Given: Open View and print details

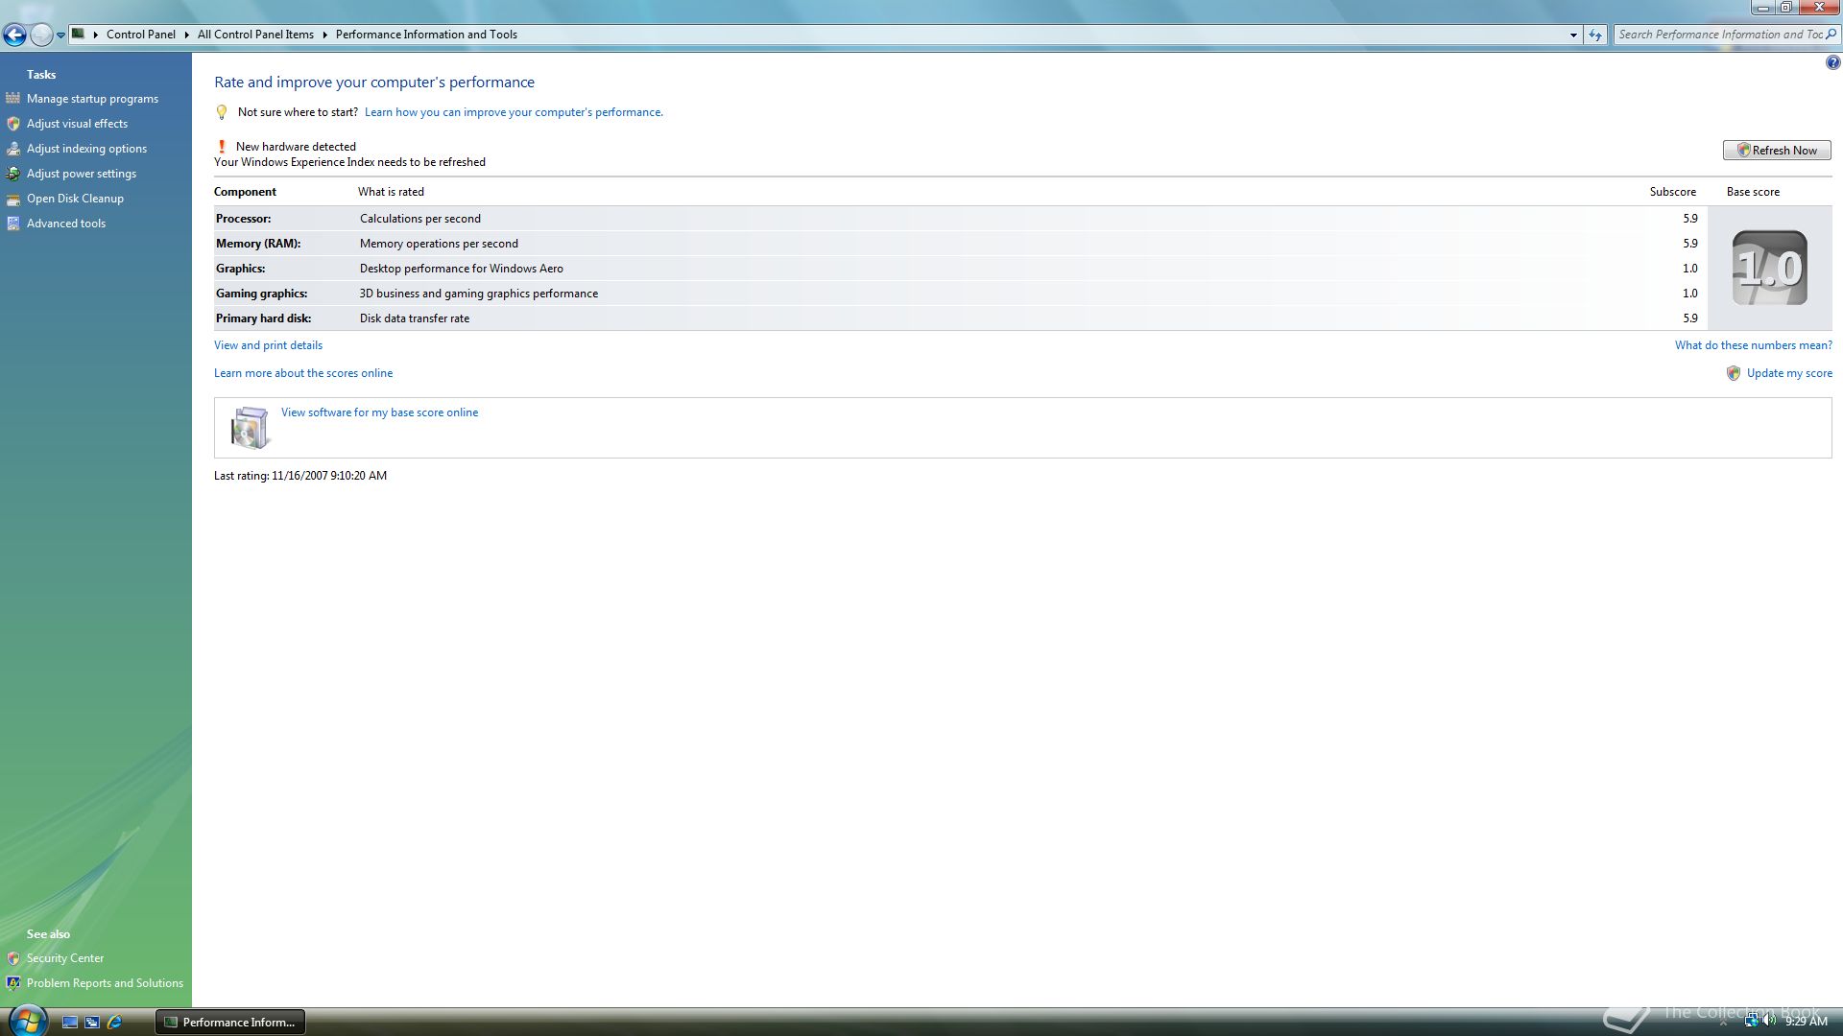Looking at the screenshot, I should click(268, 345).
